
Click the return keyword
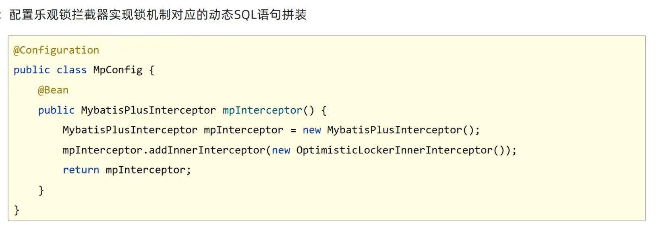[81, 170]
